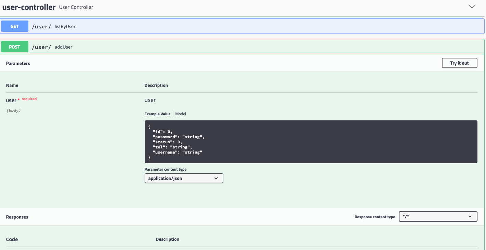Click the user-controller heading
The width and height of the screenshot is (486, 250).
[29, 7]
